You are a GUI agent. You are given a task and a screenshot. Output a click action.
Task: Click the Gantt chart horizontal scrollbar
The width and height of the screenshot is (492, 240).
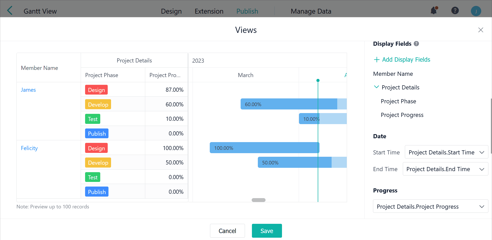[x=258, y=200]
